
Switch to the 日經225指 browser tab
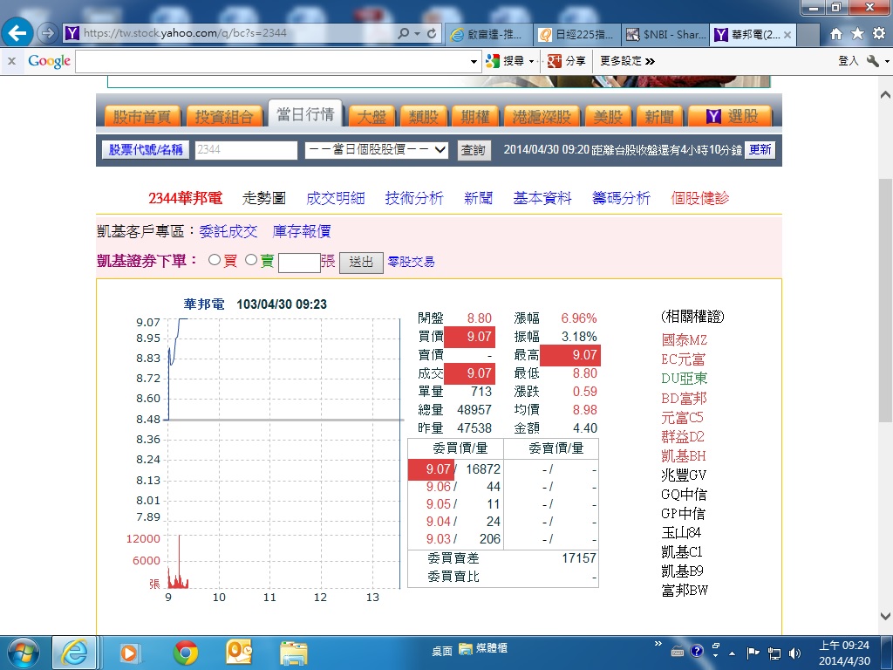[577, 34]
